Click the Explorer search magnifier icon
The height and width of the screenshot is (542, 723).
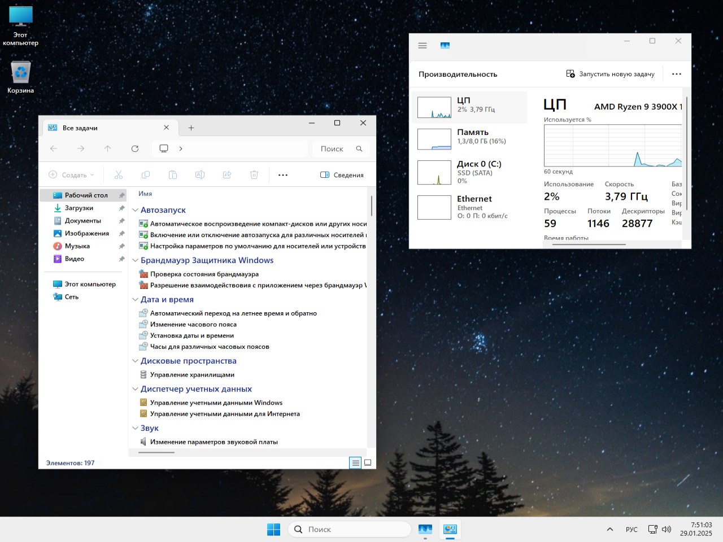(359, 148)
